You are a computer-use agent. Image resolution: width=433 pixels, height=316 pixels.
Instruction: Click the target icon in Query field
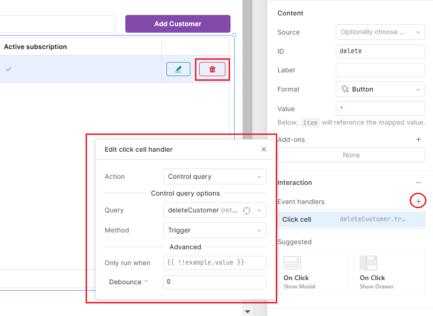coord(246,211)
